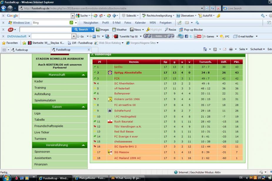Click the IE home icon in the command bar
Viewport: 272px width, 181px height.
click(x=205, y=49)
